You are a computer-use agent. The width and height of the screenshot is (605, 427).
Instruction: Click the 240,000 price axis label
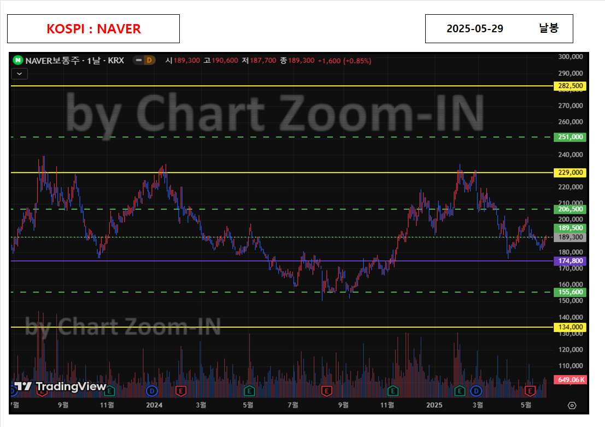pos(570,155)
